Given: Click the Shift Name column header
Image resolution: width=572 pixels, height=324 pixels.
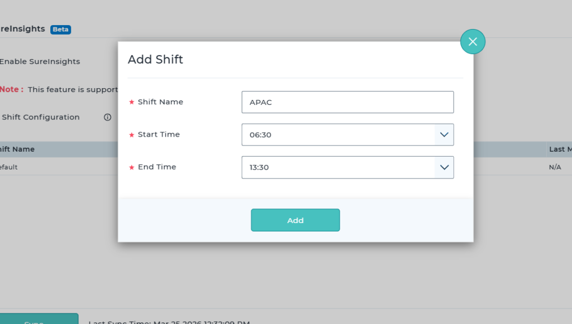Looking at the screenshot, I should pyautogui.click(x=17, y=149).
